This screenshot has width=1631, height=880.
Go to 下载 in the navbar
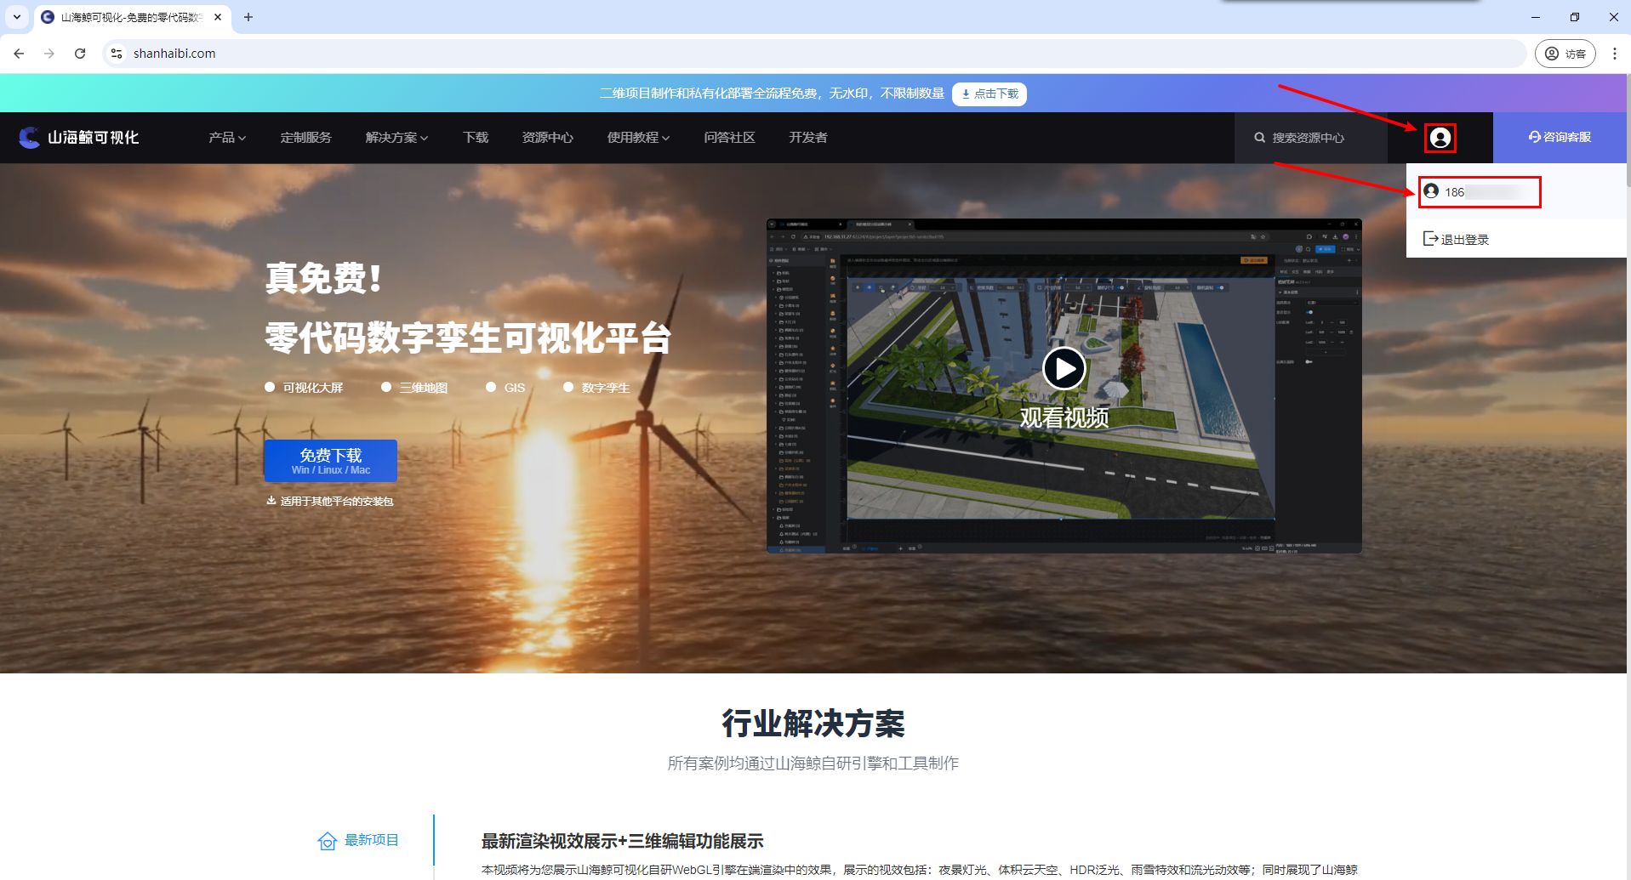coord(476,138)
